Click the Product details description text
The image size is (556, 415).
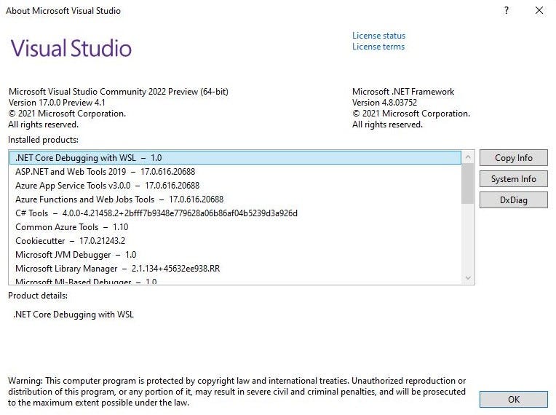(74, 315)
